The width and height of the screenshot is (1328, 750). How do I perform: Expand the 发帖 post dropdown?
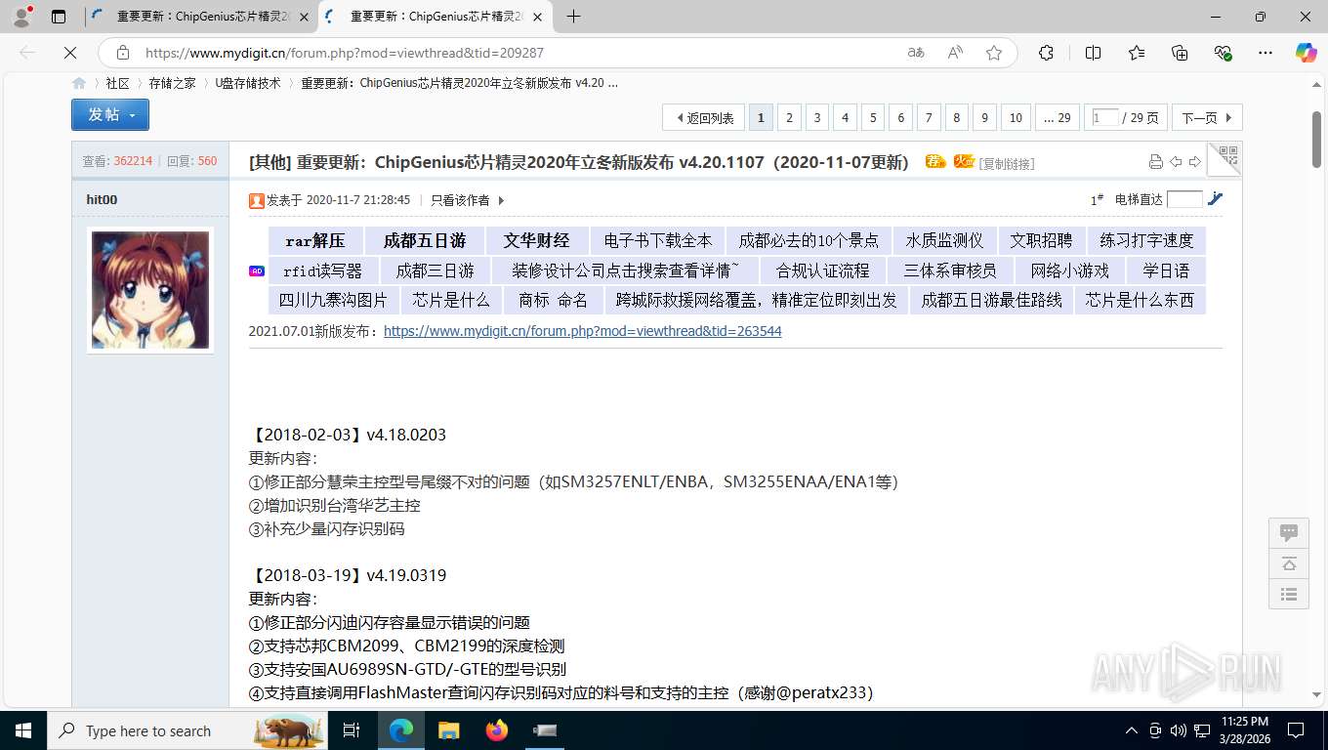pos(132,115)
